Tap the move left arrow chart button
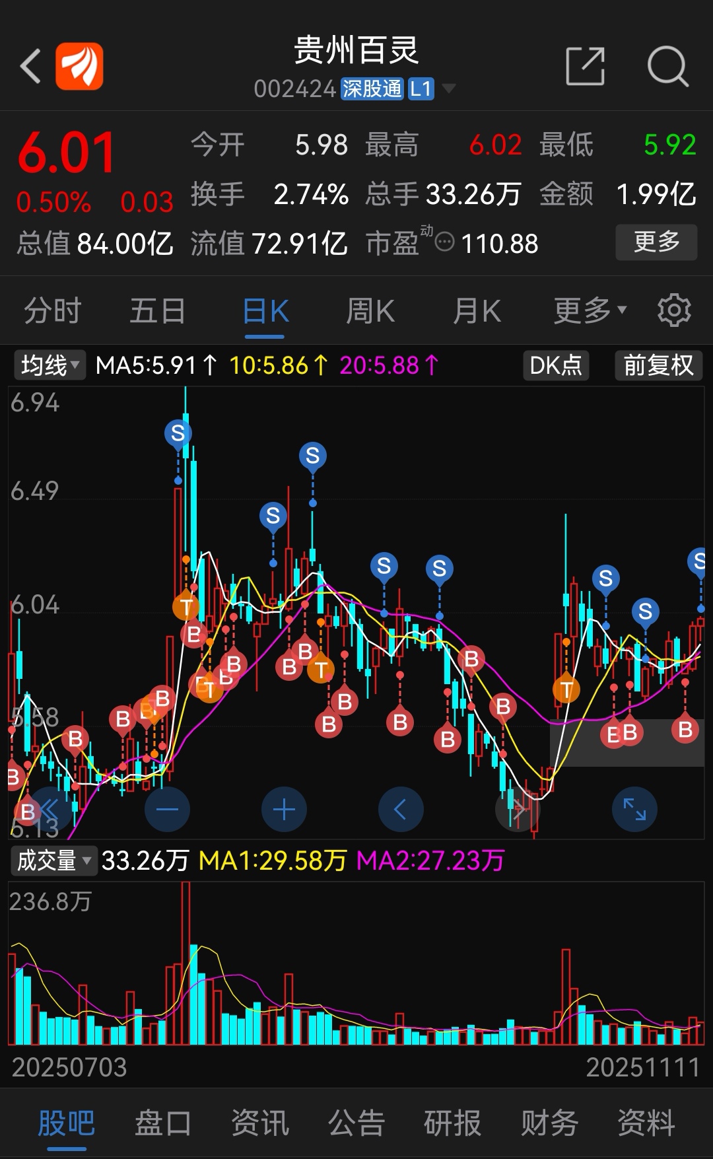The image size is (713, 1159). pyautogui.click(x=401, y=809)
